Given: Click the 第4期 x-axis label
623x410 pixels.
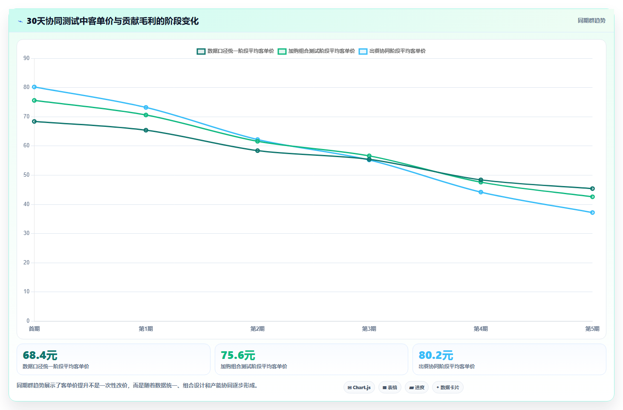Looking at the screenshot, I should 481,329.
